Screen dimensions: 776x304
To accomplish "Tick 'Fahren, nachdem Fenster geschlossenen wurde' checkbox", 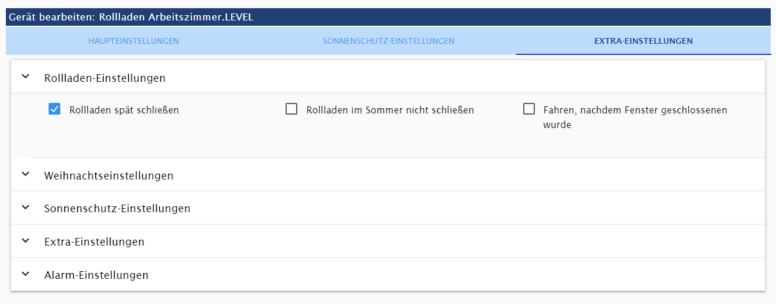I will pos(529,109).
